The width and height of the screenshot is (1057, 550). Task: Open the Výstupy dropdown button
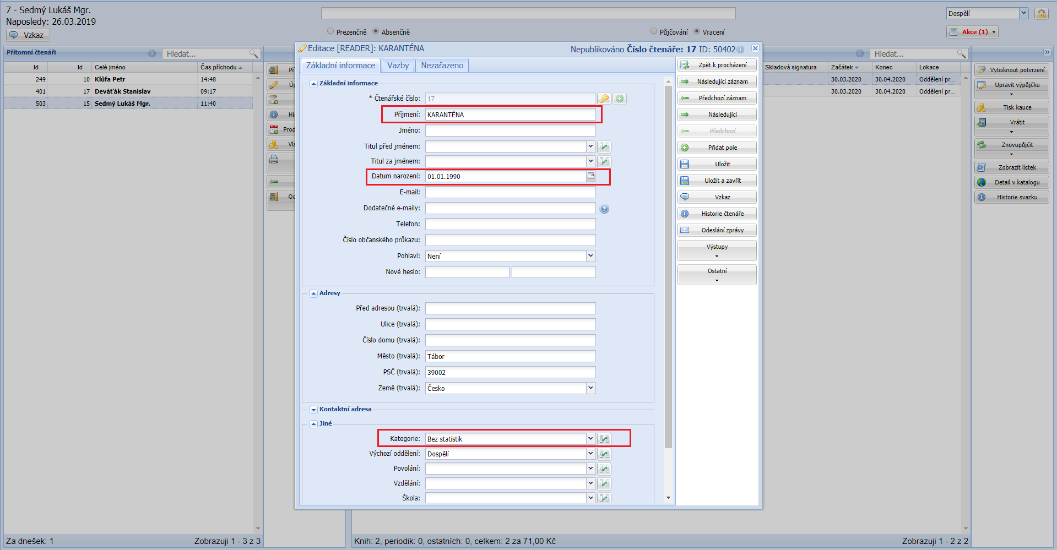[x=717, y=251]
